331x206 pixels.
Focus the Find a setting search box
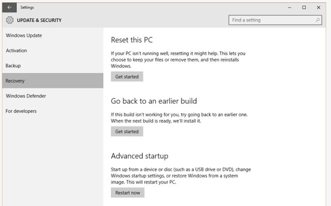(x=275, y=20)
